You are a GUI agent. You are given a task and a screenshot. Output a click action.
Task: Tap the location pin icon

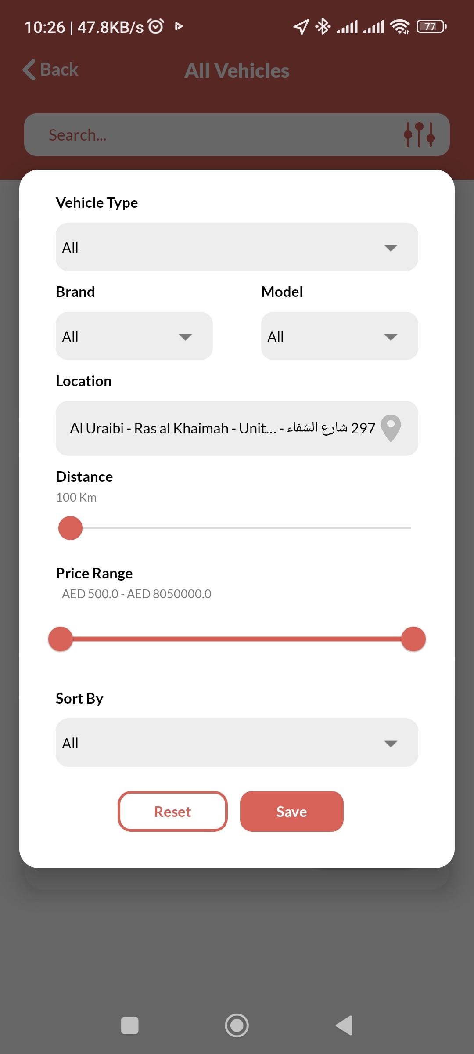391,428
